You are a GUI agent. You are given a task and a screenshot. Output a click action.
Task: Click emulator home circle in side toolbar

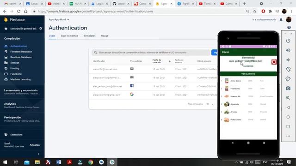point(288,117)
